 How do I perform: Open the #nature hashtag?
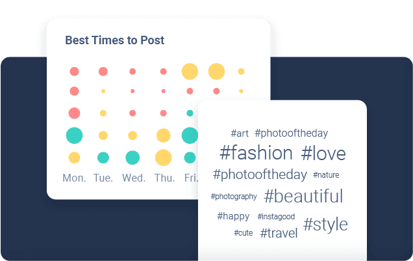click(x=326, y=175)
